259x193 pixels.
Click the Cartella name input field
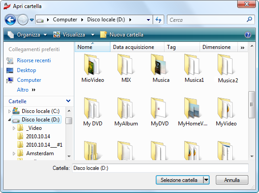(160, 168)
